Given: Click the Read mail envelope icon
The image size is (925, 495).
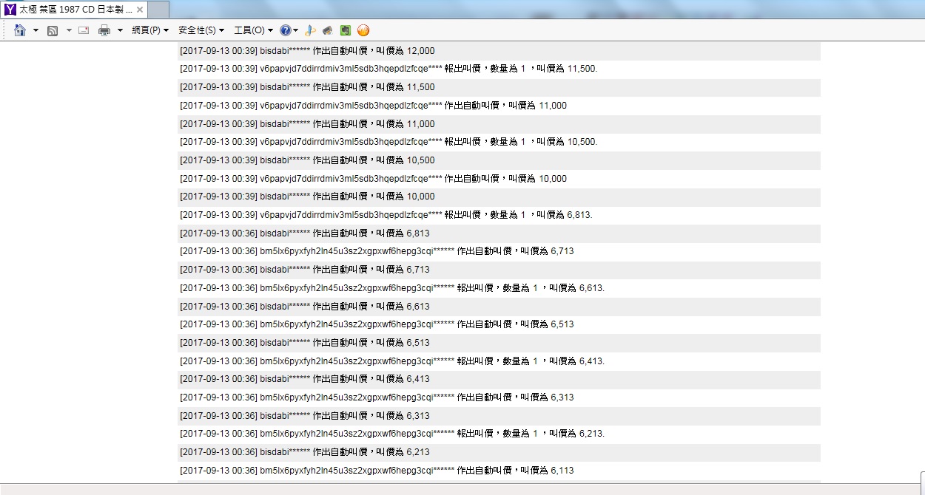Looking at the screenshot, I should (x=84, y=30).
